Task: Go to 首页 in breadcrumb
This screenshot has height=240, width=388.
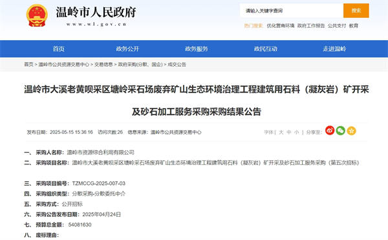Action: (x=28, y=65)
